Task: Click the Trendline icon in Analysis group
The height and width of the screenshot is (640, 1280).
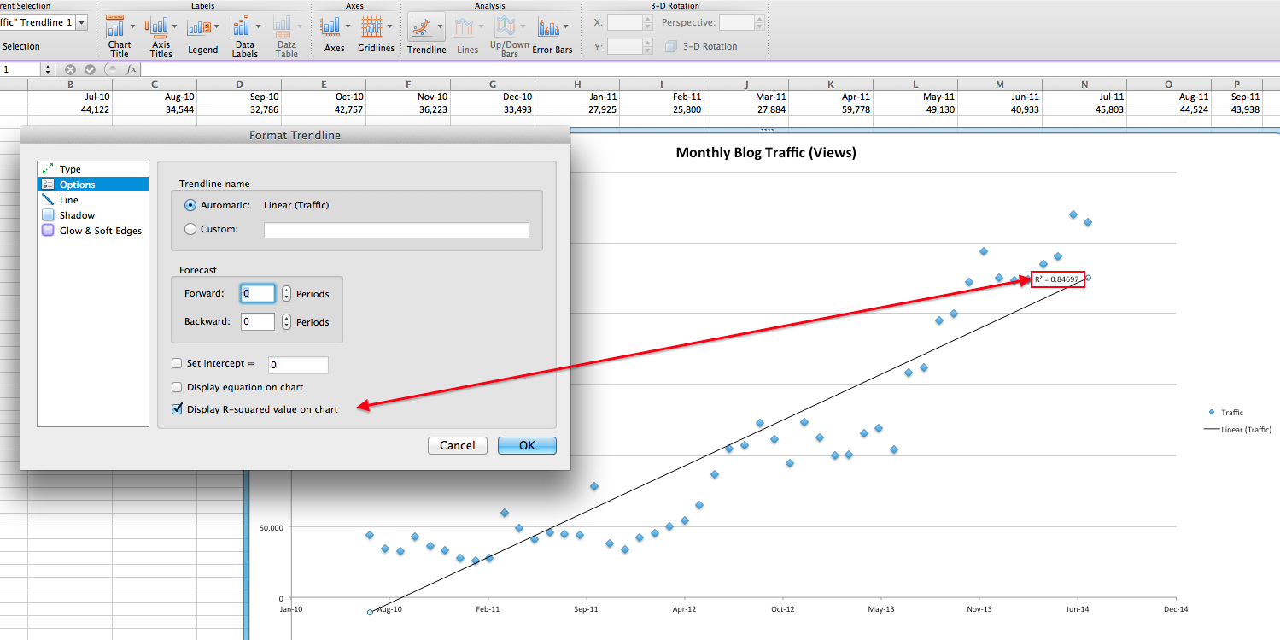Action: coord(421,27)
